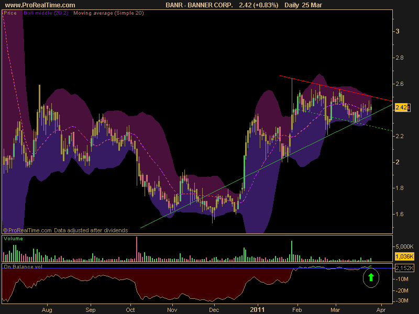Click the 2.6 price axis label
The image size is (419, 314).
click(399, 84)
